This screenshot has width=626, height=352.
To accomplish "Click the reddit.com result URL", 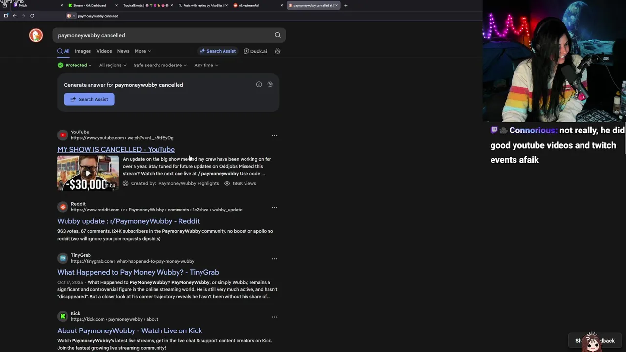I will tap(156, 210).
